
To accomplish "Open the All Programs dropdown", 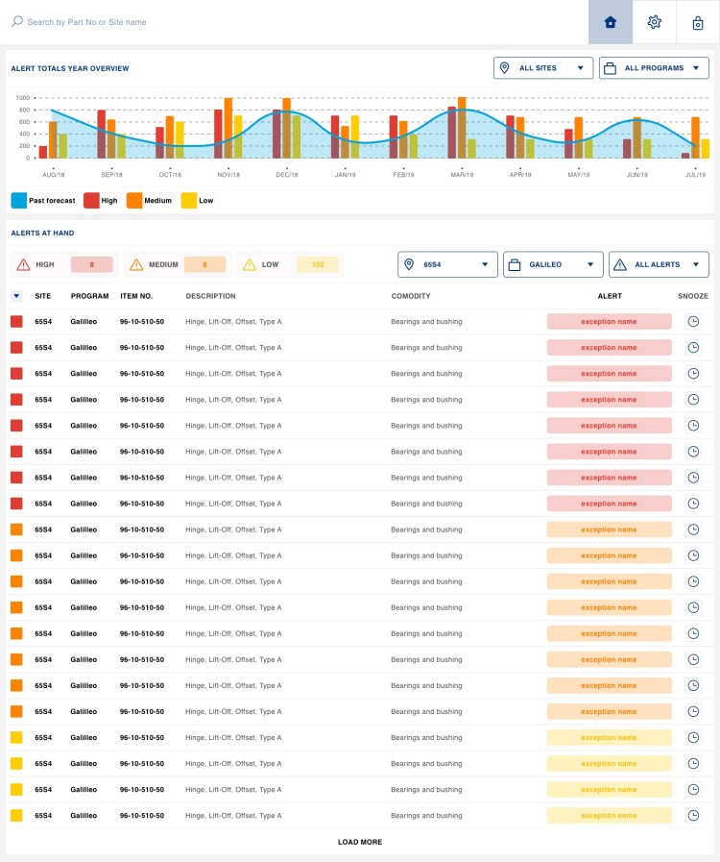I will pyautogui.click(x=655, y=68).
